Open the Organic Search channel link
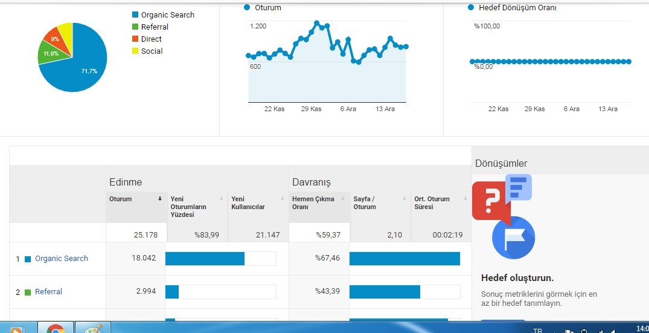This screenshot has height=333, width=649. coord(61,259)
